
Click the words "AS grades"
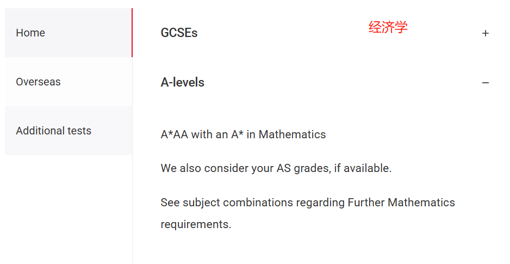(303, 168)
